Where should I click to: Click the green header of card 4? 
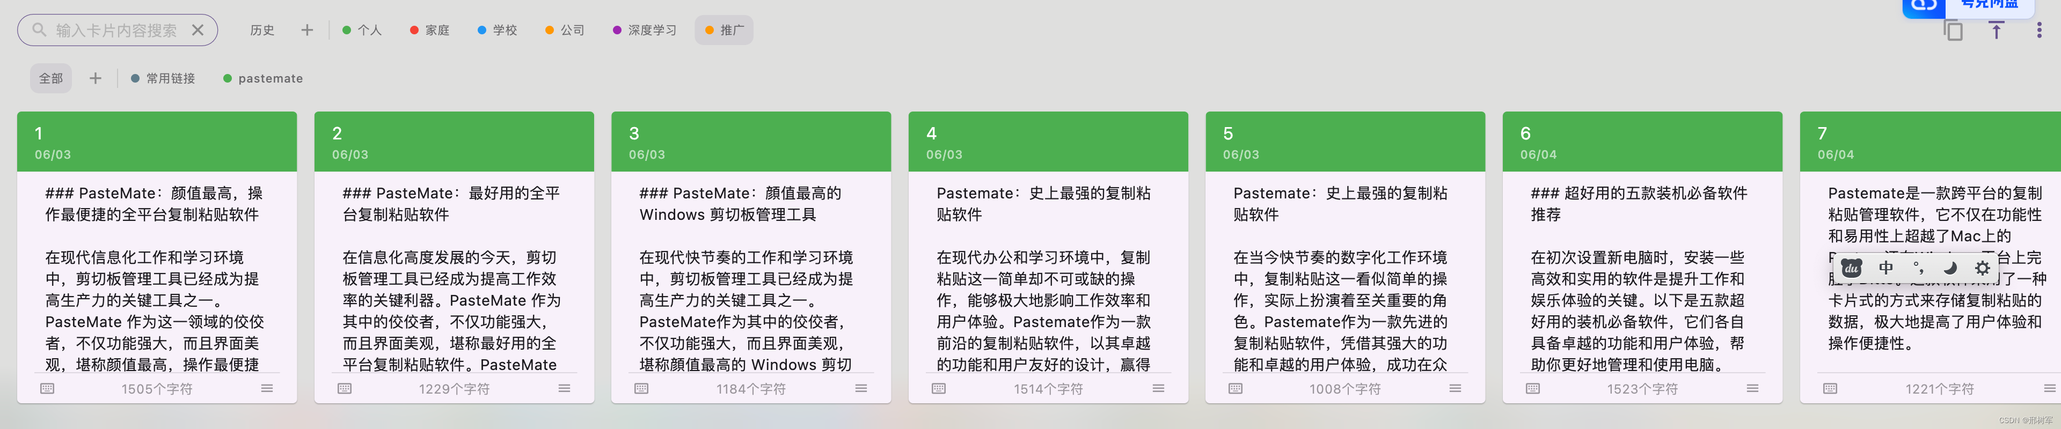tap(1048, 142)
